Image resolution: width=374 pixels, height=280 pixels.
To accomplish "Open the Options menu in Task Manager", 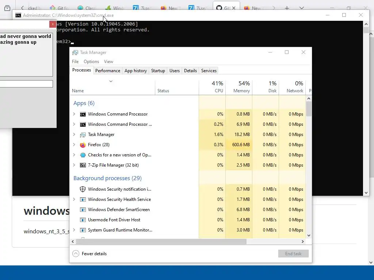I will click(x=91, y=62).
